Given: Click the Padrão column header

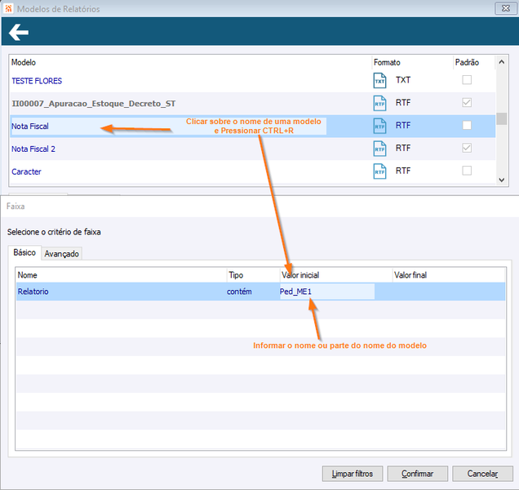Looking at the screenshot, I should click(467, 62).
